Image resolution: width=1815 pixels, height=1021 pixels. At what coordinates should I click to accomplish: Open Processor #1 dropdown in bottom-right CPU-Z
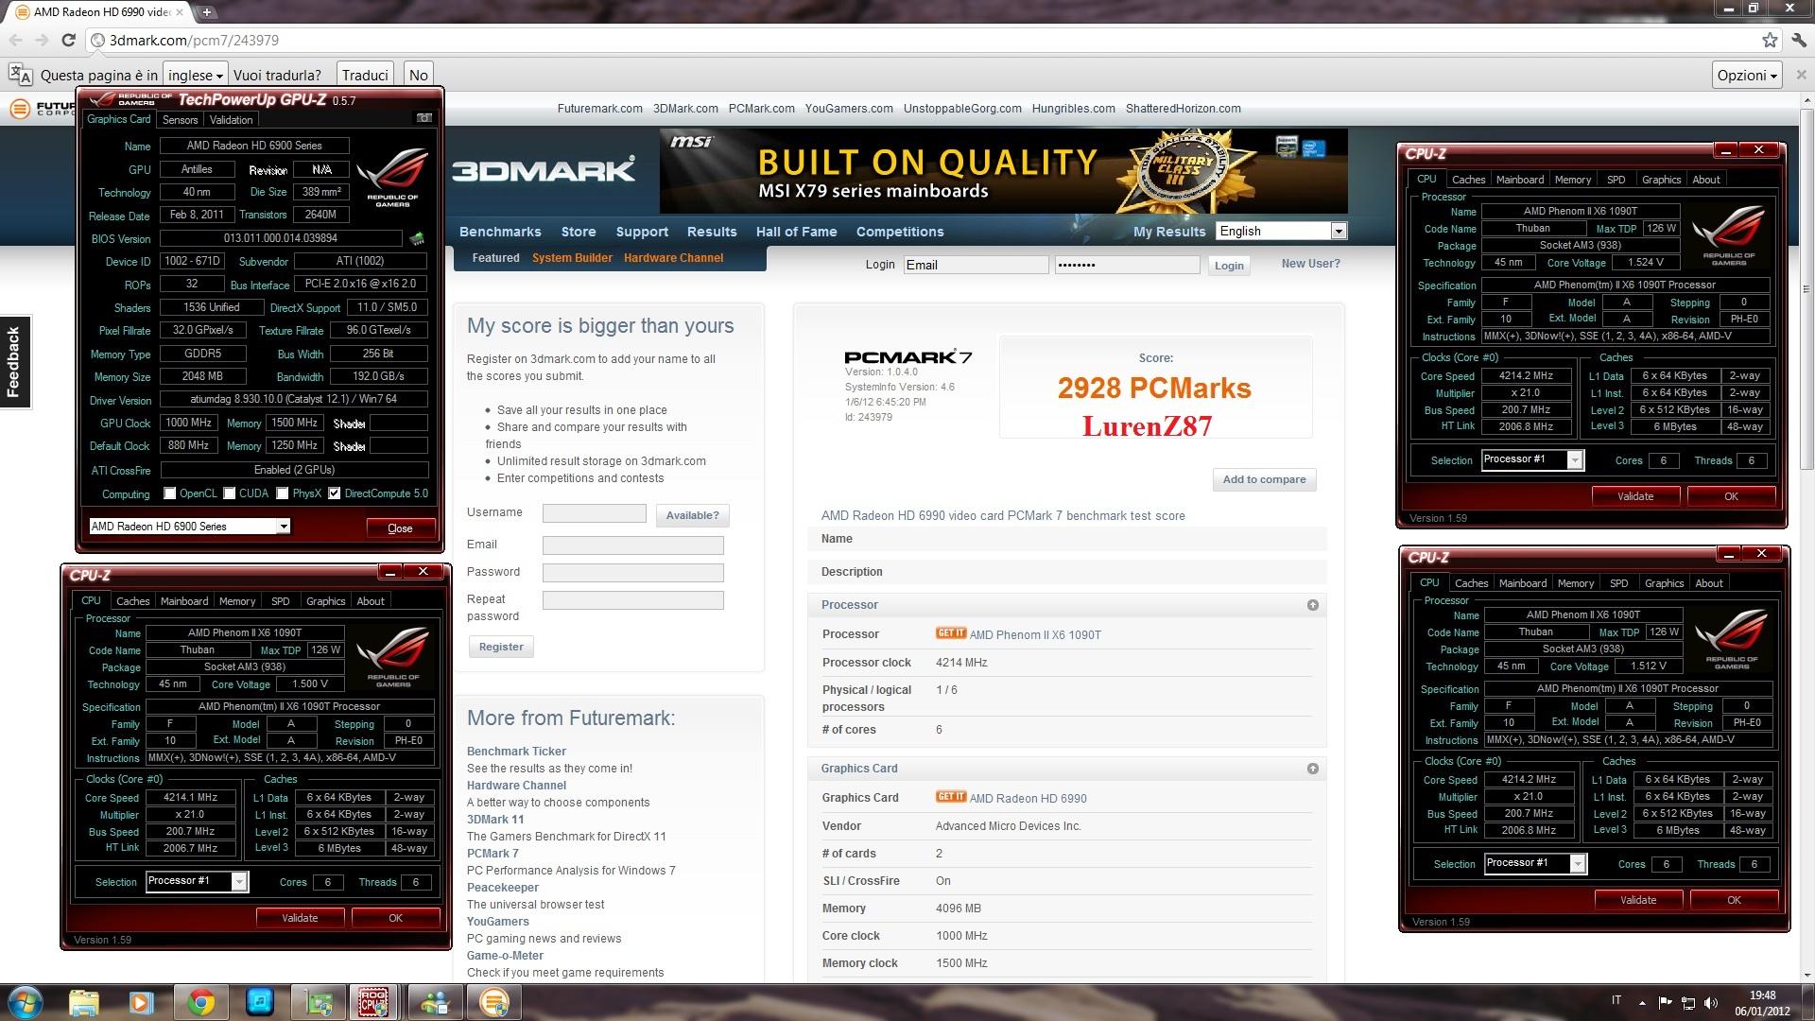coord(1535,863)
